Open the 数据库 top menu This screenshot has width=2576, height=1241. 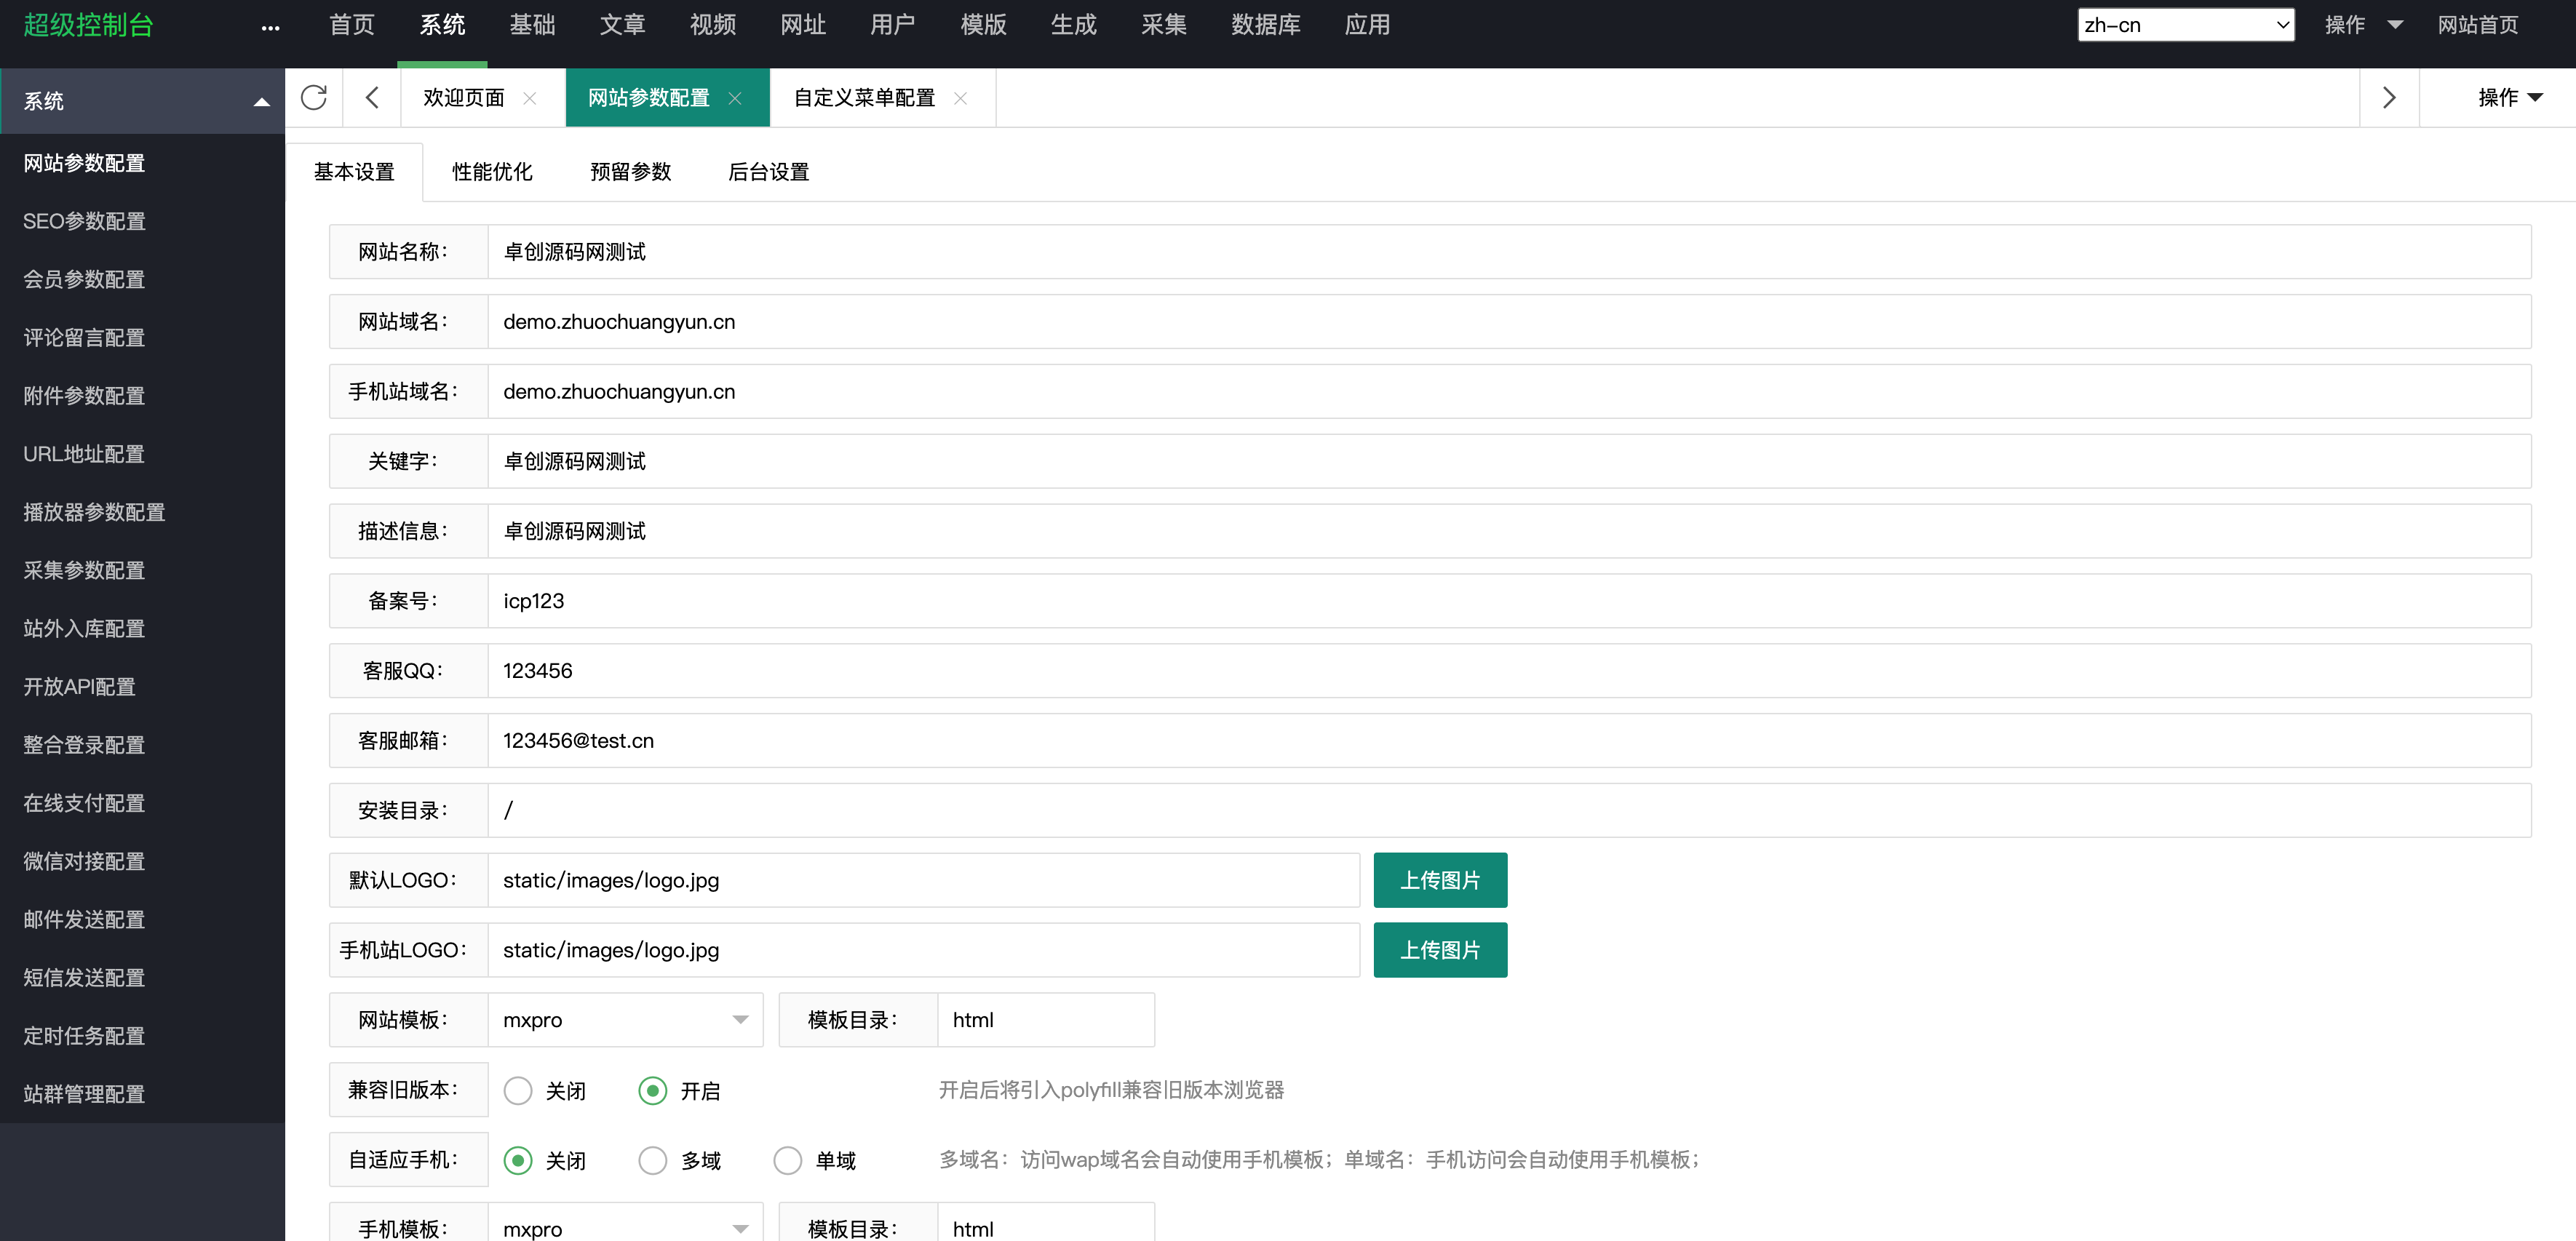1265,25
